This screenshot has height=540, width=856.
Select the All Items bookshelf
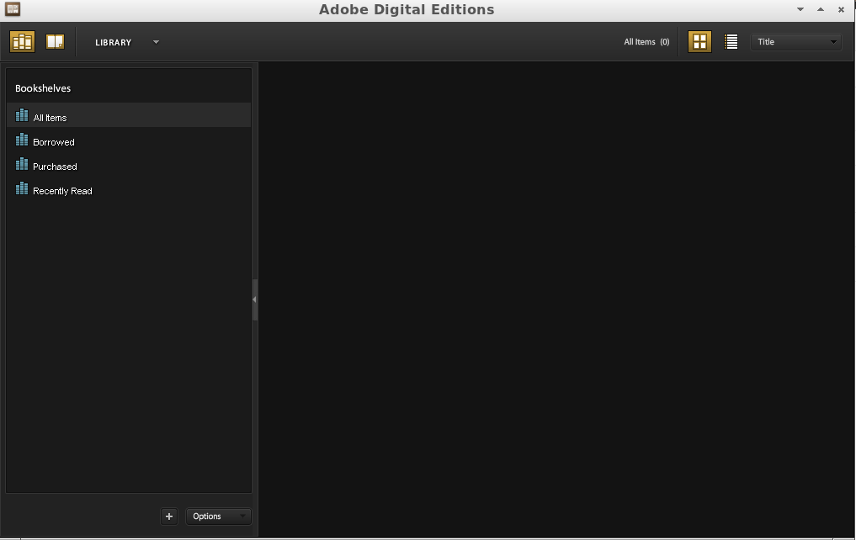(x=129, y=115)
